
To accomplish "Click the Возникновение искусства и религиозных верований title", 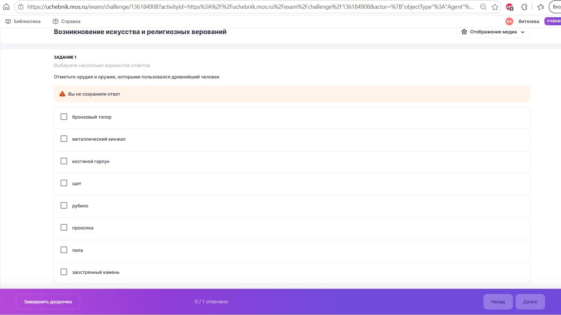I will (140, 32).
